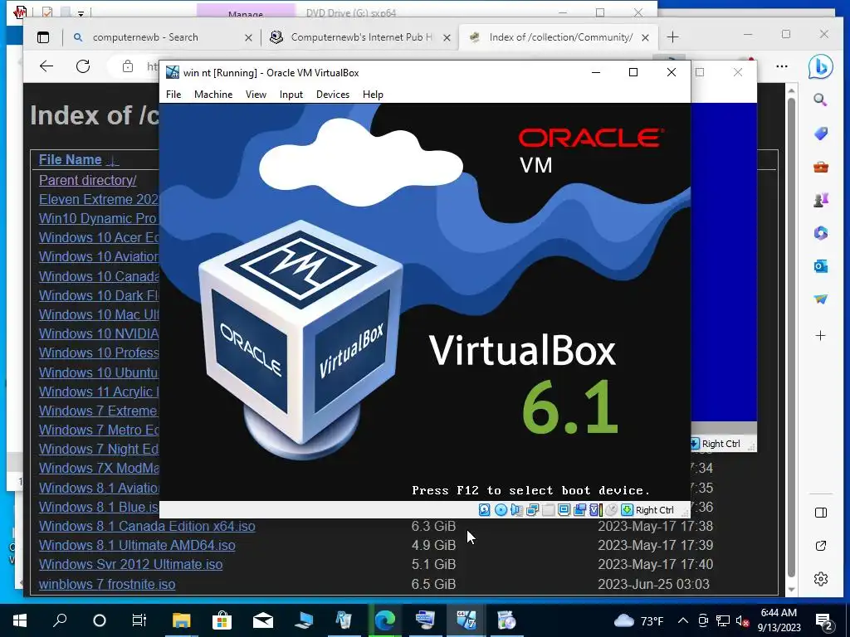This screenshot has height=637, width=850.
Task: Open the Windows 11 Acrylic link
Action: point(99,391)
